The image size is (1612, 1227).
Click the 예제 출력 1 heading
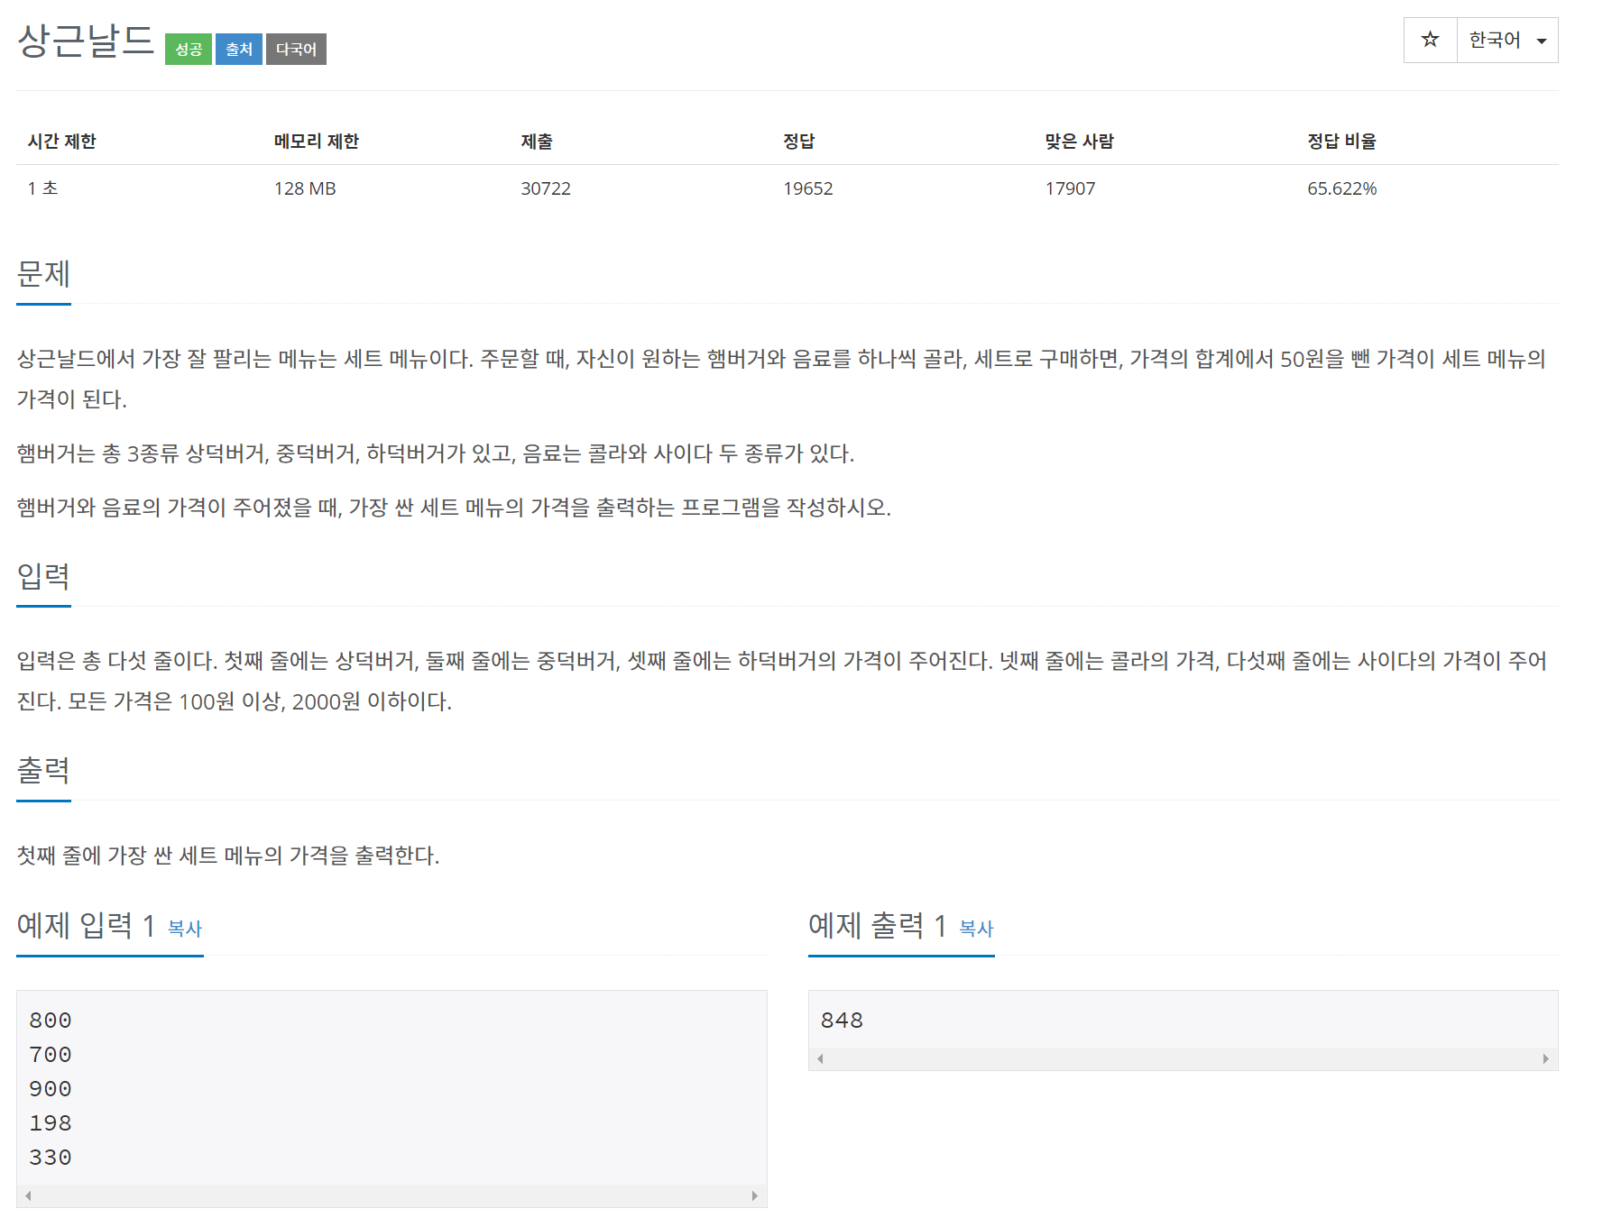(x=878, y=925)
